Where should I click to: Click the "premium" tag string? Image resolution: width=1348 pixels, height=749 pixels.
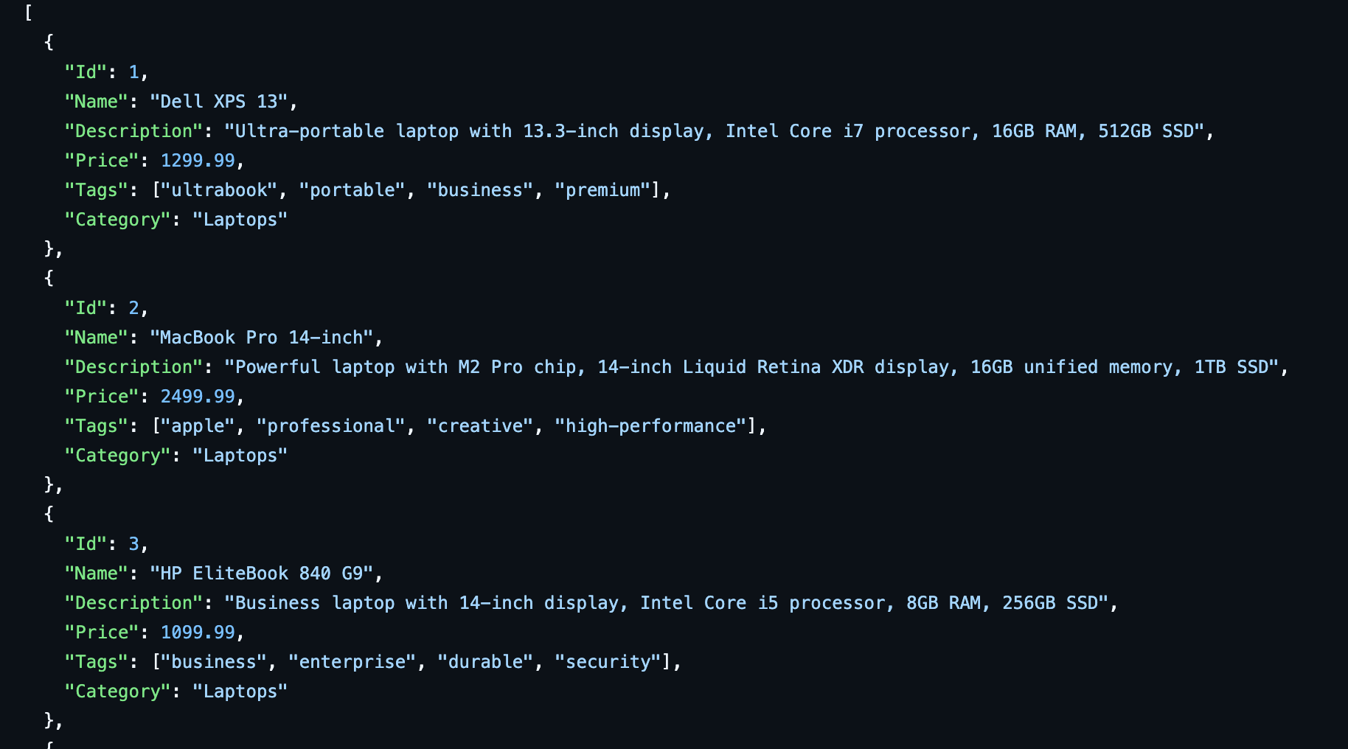pyautogui.click(x=602, y=189)
